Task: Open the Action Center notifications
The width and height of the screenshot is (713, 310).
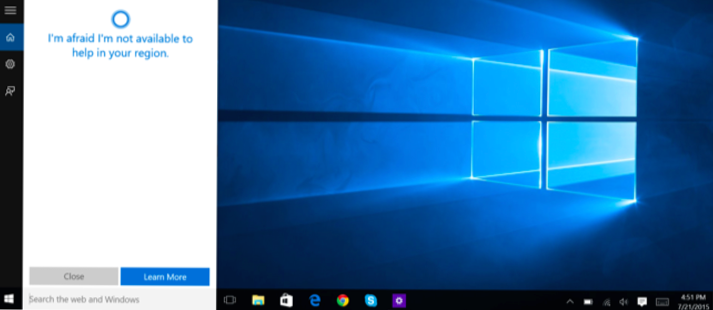Action: [642, 301]
